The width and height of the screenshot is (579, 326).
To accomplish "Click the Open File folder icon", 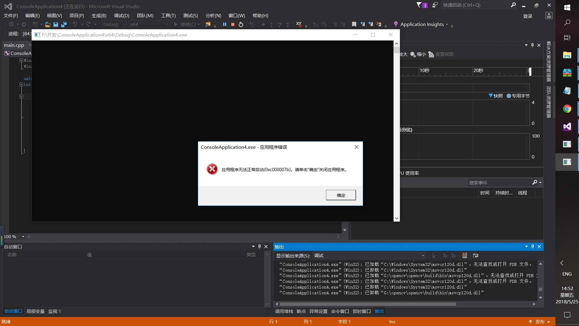I will [x=48, y=24].
